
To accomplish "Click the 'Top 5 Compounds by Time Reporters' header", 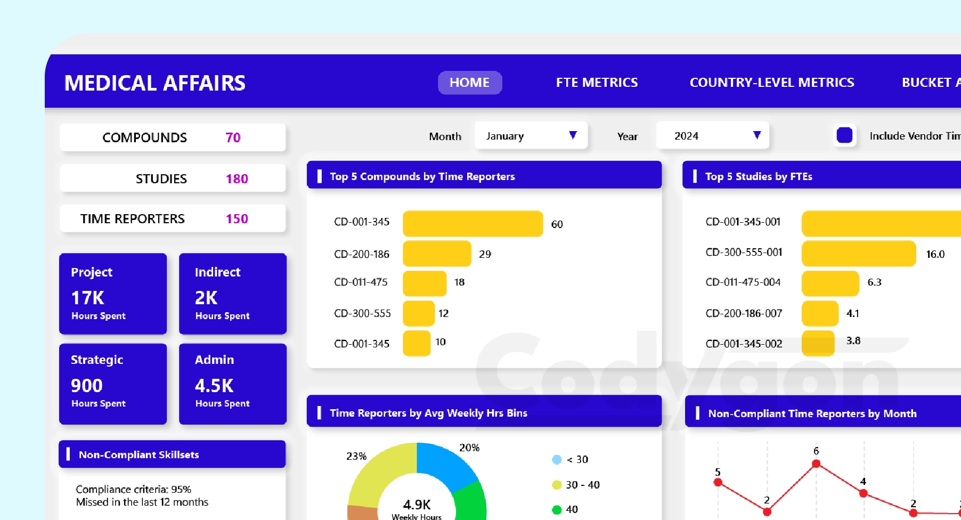I will click(484, 176).
